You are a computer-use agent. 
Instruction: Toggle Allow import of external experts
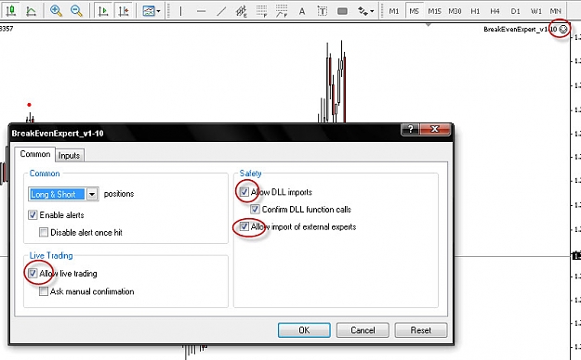tap(244, 226)
